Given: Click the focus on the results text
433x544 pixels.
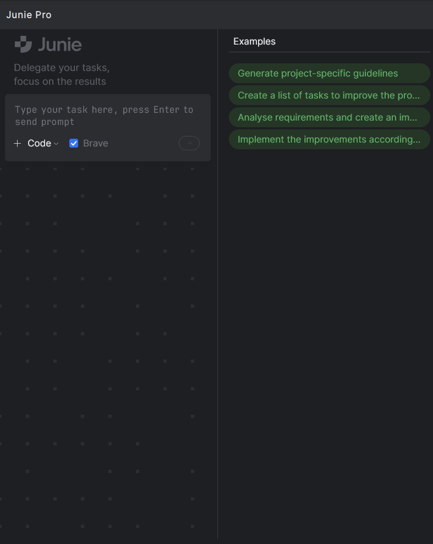Looking at the screenshot, I should tap(60, 81).
